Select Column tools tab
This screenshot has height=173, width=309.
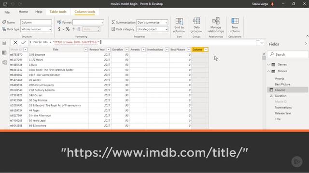[x=85, y=12]
